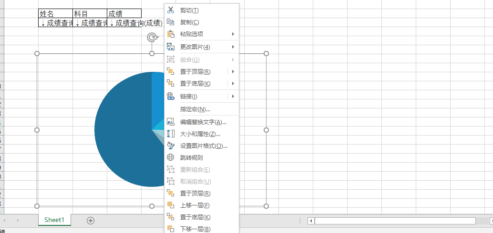Viewport: 493px width, 233px height.
Task: Choose 下移一层(B) menu entry
Action: point(195,229)
